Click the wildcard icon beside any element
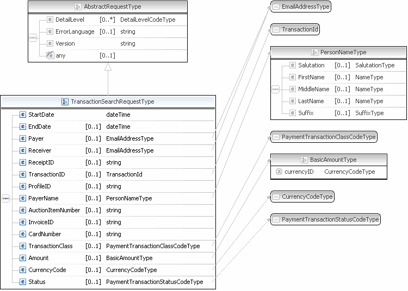408x291 pixels. [x=50, y=55]
